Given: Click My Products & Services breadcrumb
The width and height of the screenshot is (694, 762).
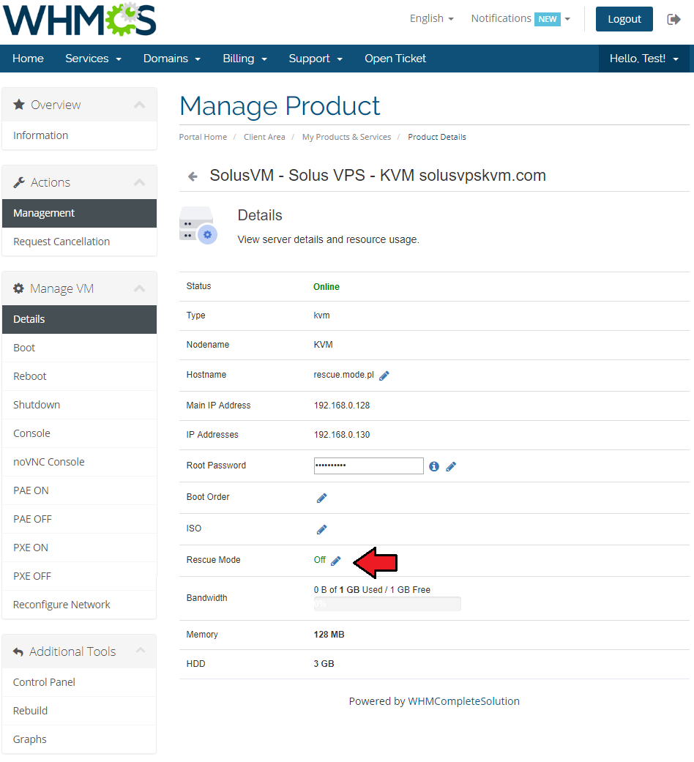Looking at the screenshot, I should pos(346,137).
